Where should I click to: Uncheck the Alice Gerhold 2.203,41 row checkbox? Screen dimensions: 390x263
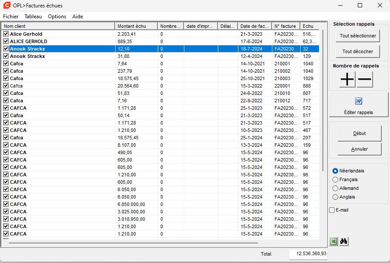click(x=6, y=34)
